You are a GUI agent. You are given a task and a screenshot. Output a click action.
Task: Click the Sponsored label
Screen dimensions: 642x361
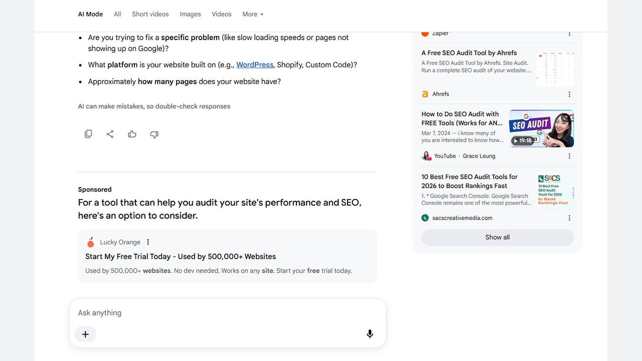[95, 190]
